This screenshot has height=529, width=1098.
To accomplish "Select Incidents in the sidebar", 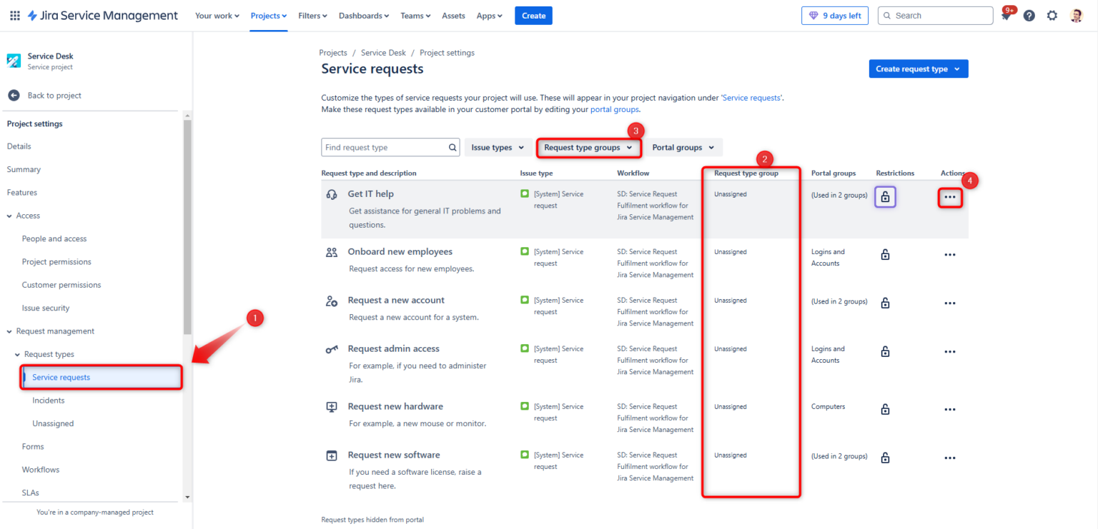I will point(48,400).
